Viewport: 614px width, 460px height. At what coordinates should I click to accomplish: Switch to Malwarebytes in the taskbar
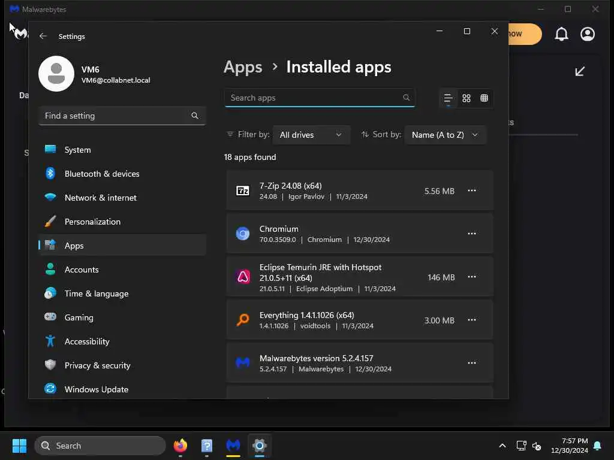point(233,446)
